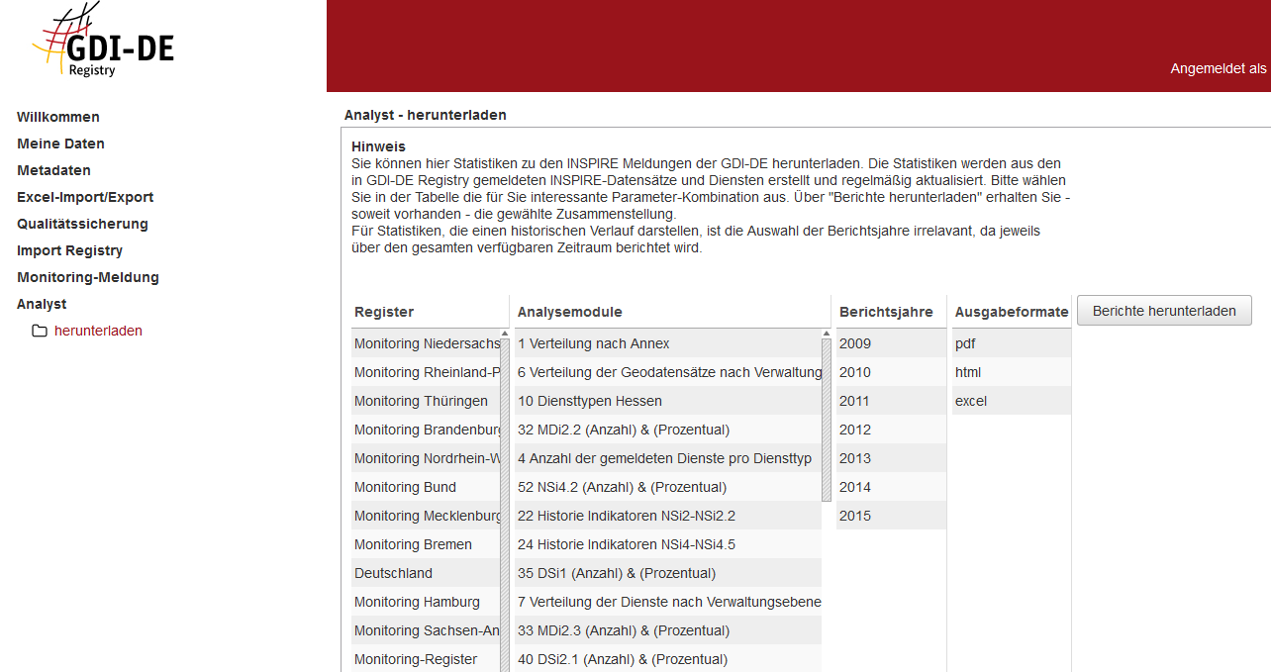1271x672 pixels.
Task: Select Berichtsjahr 2013
Action: click(x=891, y=458)
